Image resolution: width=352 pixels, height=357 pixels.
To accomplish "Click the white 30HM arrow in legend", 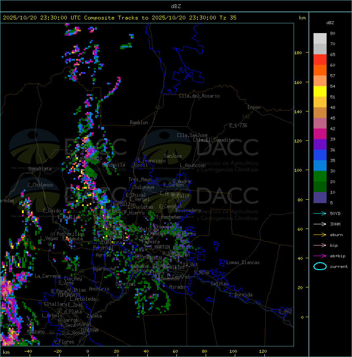I will [320, 224].
